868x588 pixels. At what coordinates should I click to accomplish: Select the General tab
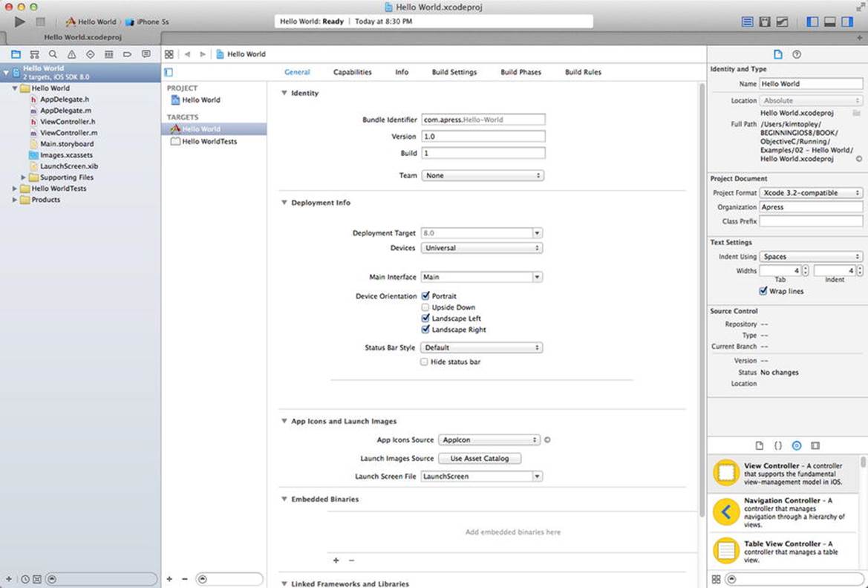click(297, 72)
